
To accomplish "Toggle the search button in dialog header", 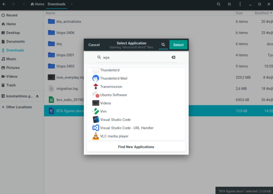I will coord(163,45).
